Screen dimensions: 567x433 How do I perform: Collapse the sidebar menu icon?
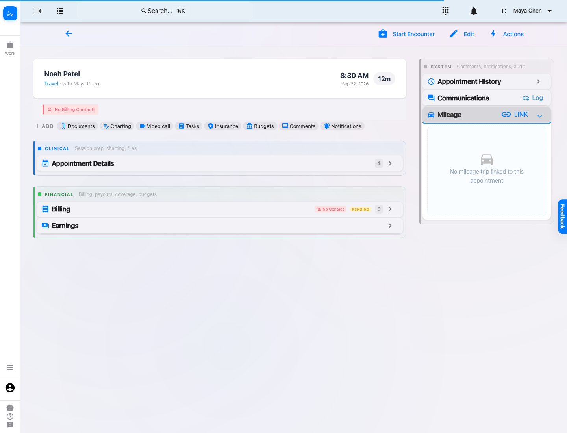pyautogui.click(x=38, y=11)
